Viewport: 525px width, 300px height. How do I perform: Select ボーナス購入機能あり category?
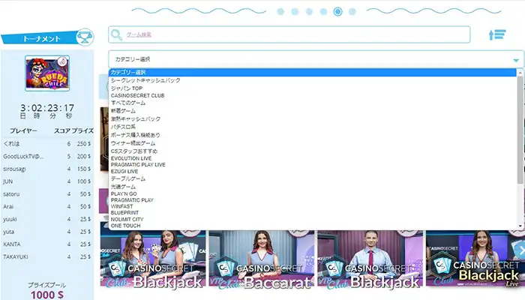(x=136, y=135)
